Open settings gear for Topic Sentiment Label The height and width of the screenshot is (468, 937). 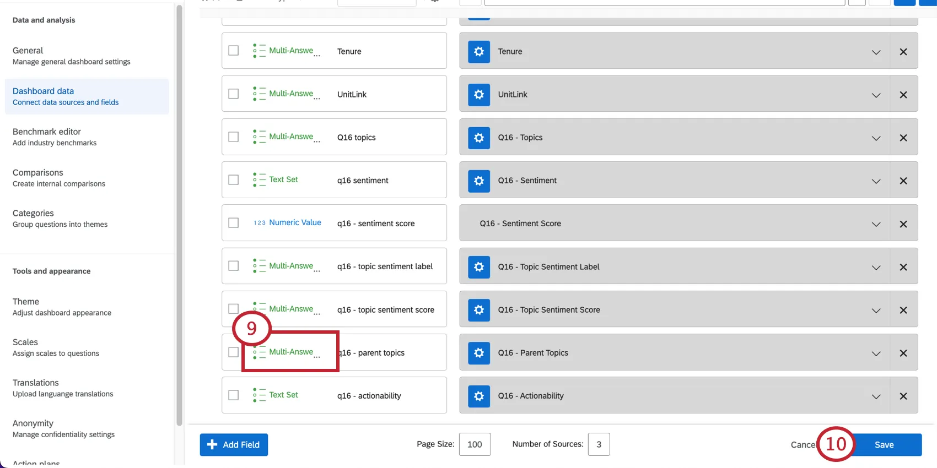pos(478,267)
